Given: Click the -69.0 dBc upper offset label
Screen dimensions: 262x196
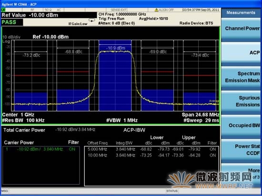Looking at the screenshot, I should click(x=158, y=52).
